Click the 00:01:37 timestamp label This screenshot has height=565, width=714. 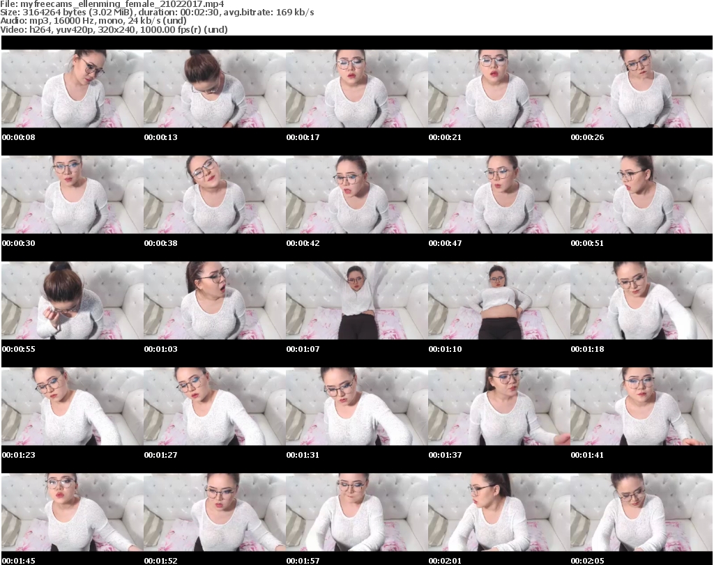[x=445, y=455]
